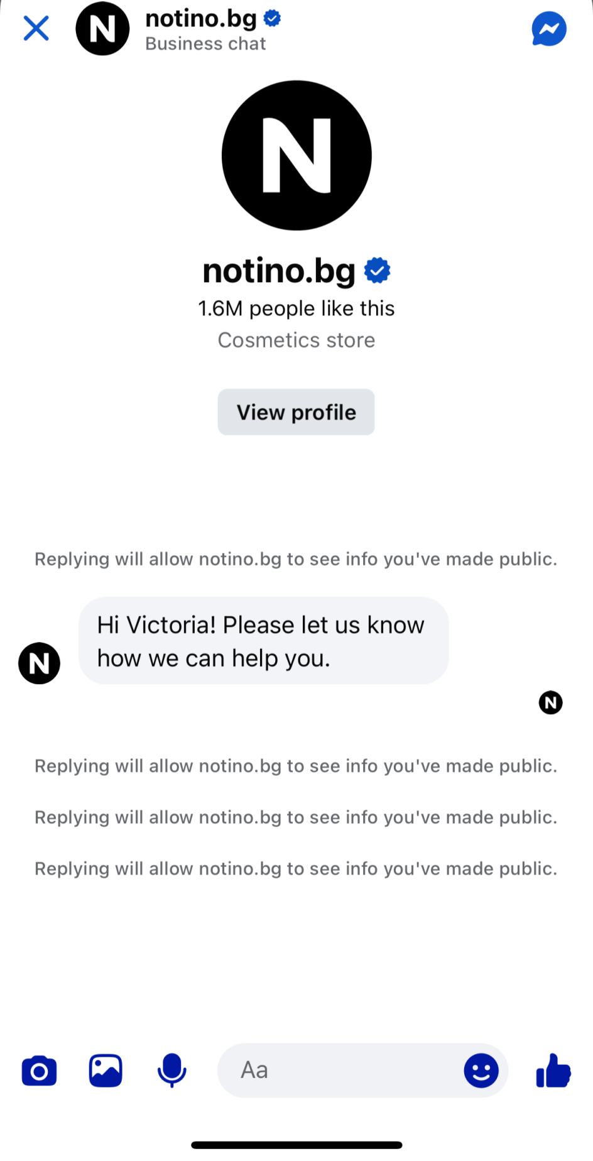Open chat in Messenger app icon

tap(548, 29)
